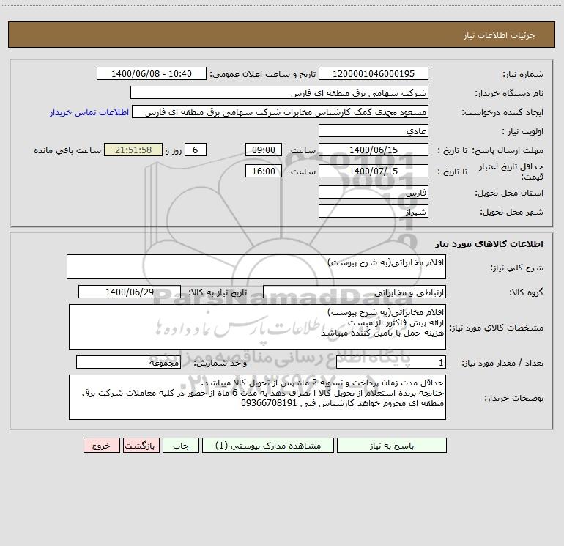
Task: Click the label واحد شمارش
Action: pyautogui.click(x=220, y=363)
